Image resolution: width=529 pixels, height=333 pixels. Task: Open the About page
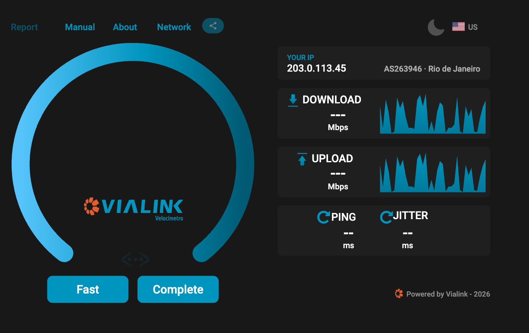(x=125, y=27)
